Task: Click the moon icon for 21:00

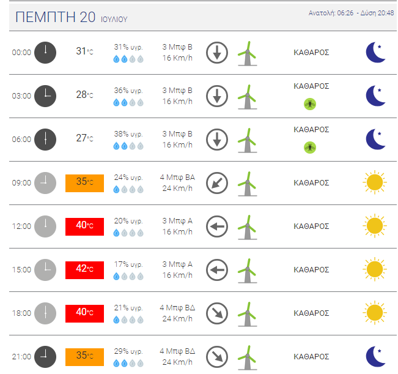Action: point(375,356)
